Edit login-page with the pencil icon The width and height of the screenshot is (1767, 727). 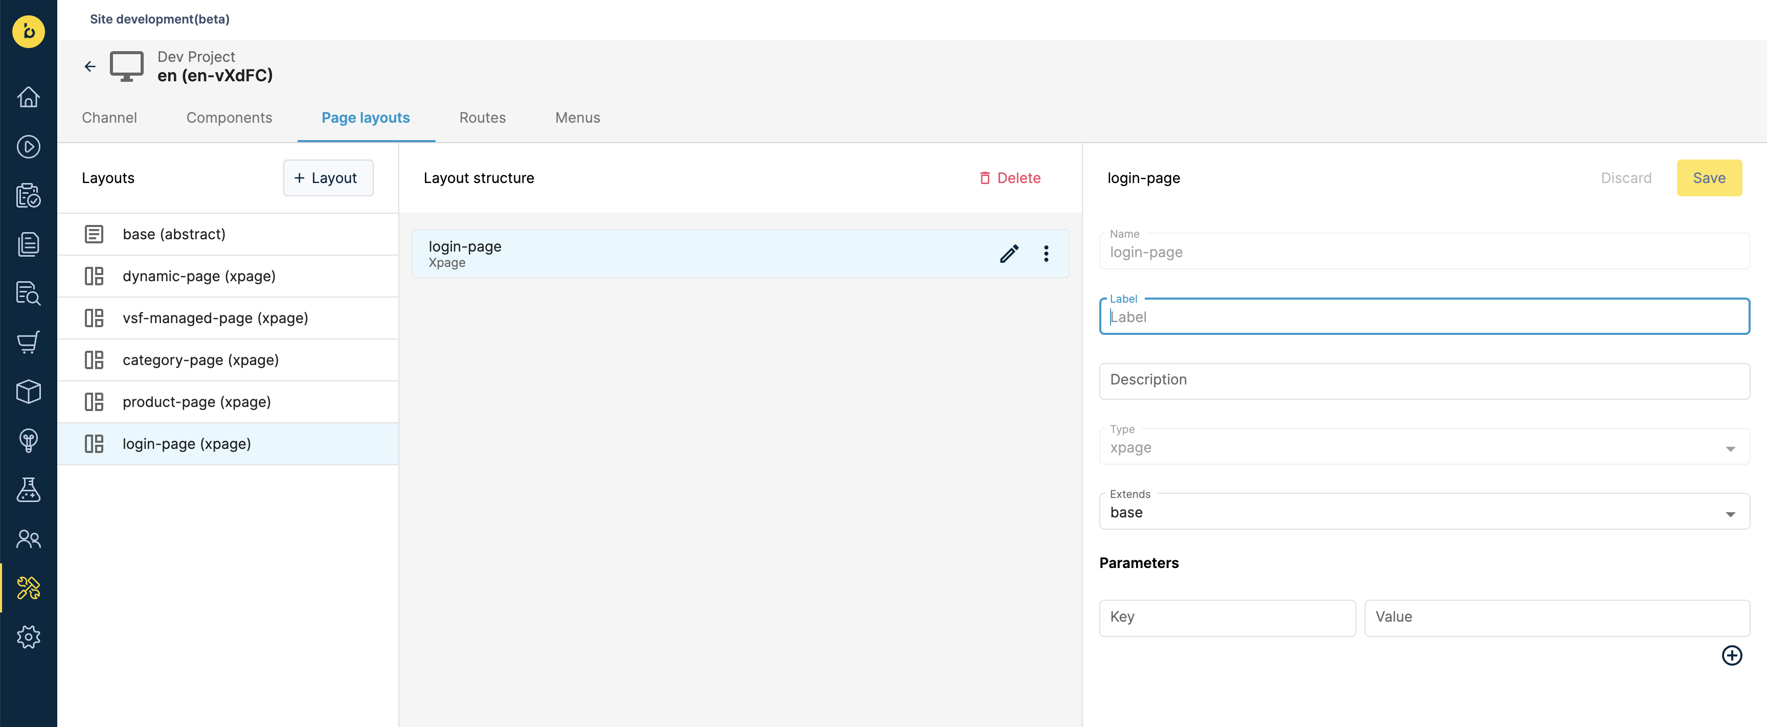coord(1009,254)
